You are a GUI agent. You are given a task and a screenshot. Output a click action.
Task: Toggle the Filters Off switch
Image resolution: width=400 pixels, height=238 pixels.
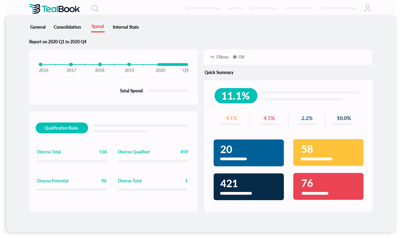[x=235, y=57]
